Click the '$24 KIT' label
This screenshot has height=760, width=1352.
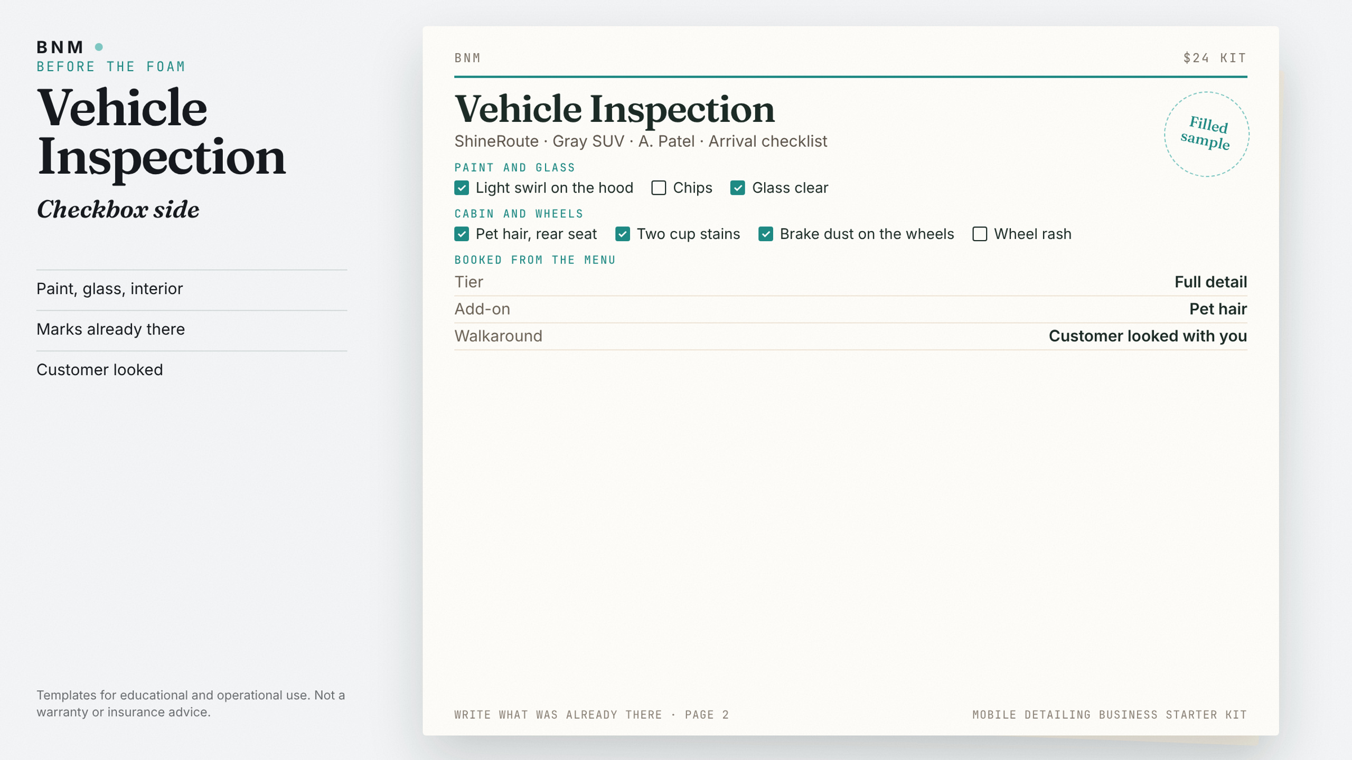coord(1215,58)
